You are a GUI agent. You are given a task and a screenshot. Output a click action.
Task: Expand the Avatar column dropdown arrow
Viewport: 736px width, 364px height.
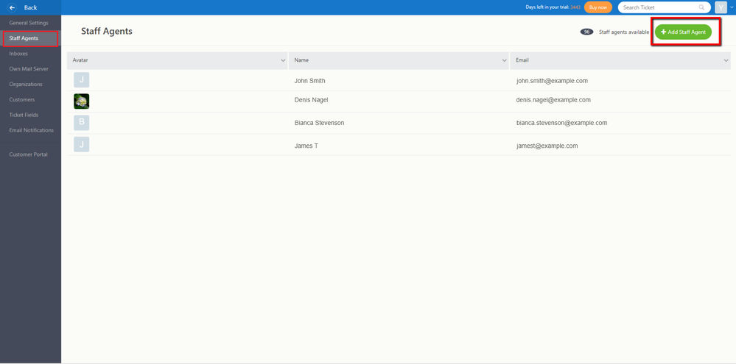[x=283, y=60]
